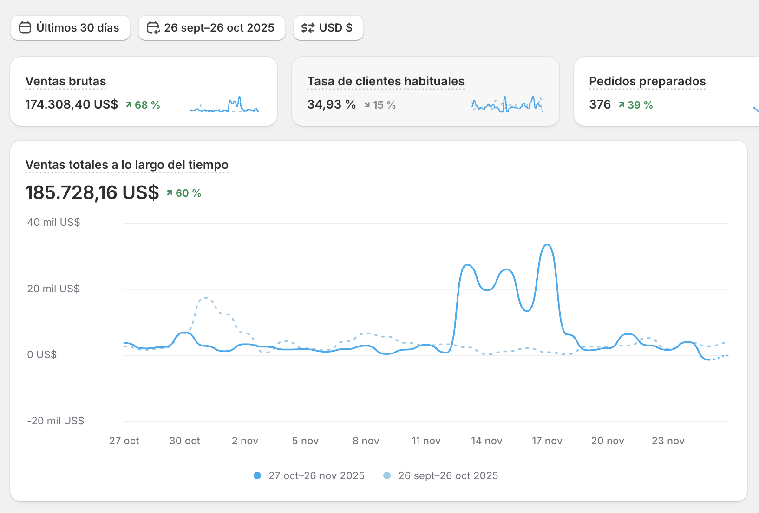Click the comparison calendar icon beside 26 sept

[153, 28]
